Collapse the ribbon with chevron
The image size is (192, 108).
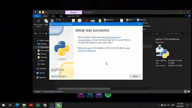[186, 16]
